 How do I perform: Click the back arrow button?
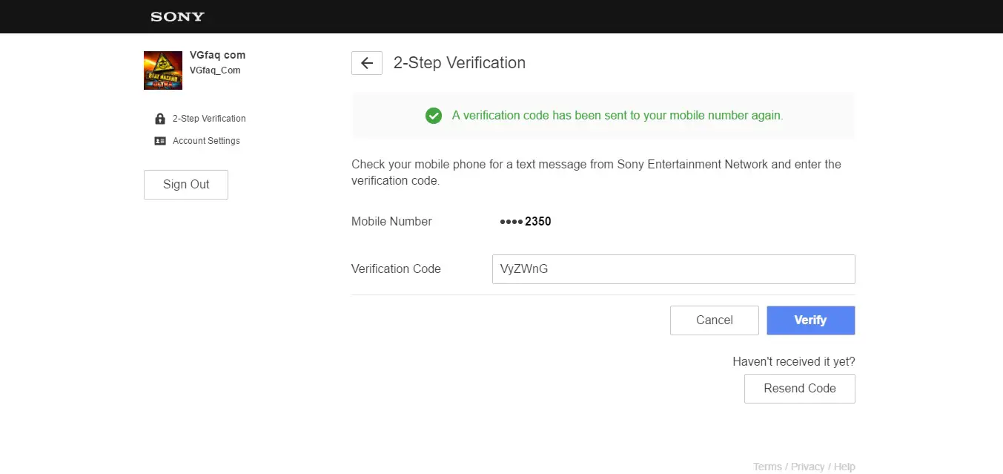tap(367, 63)
